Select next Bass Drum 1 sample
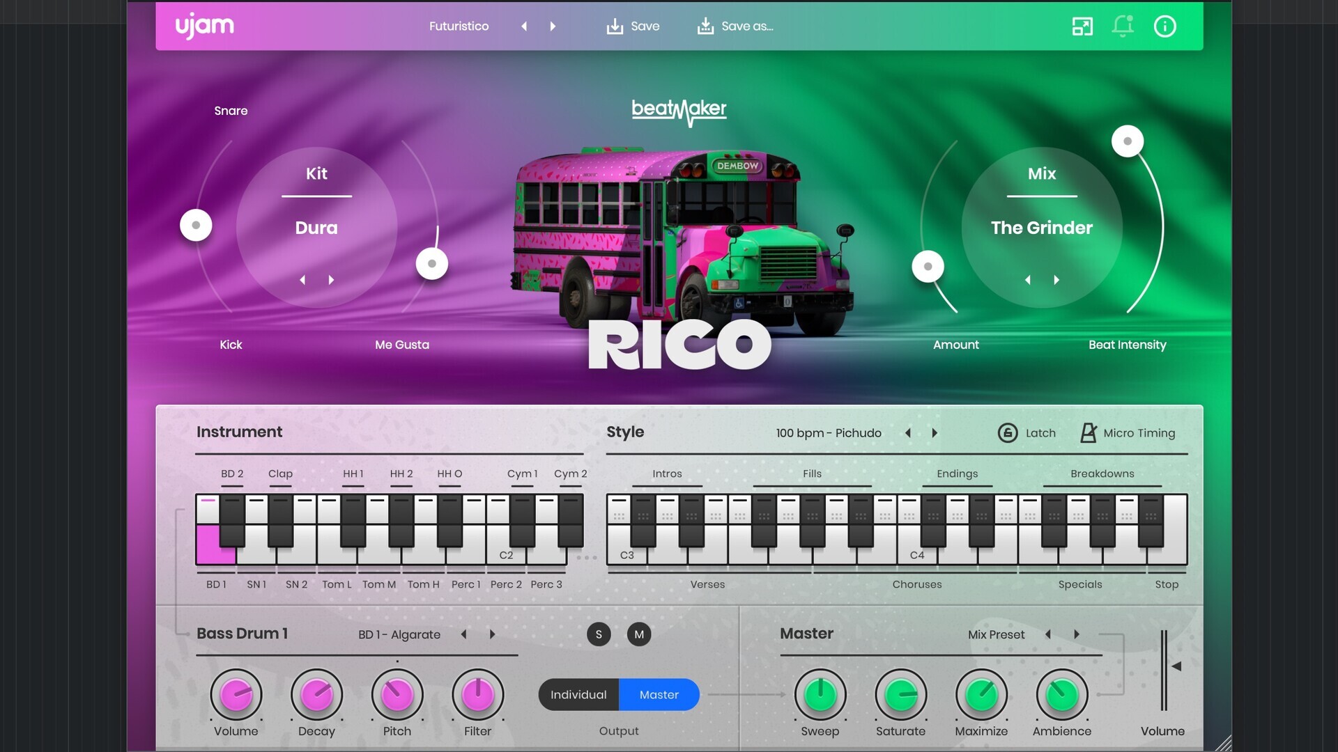 492,634
